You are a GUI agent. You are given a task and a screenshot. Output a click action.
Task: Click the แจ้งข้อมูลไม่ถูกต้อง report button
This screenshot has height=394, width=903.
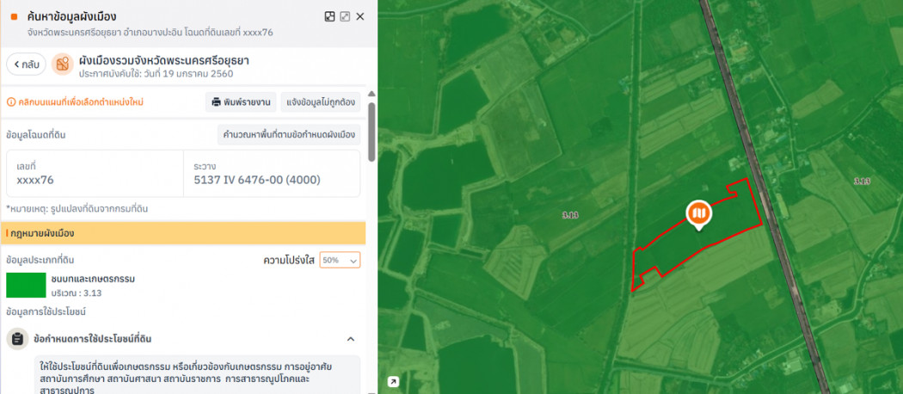click(x=320, y=102)
